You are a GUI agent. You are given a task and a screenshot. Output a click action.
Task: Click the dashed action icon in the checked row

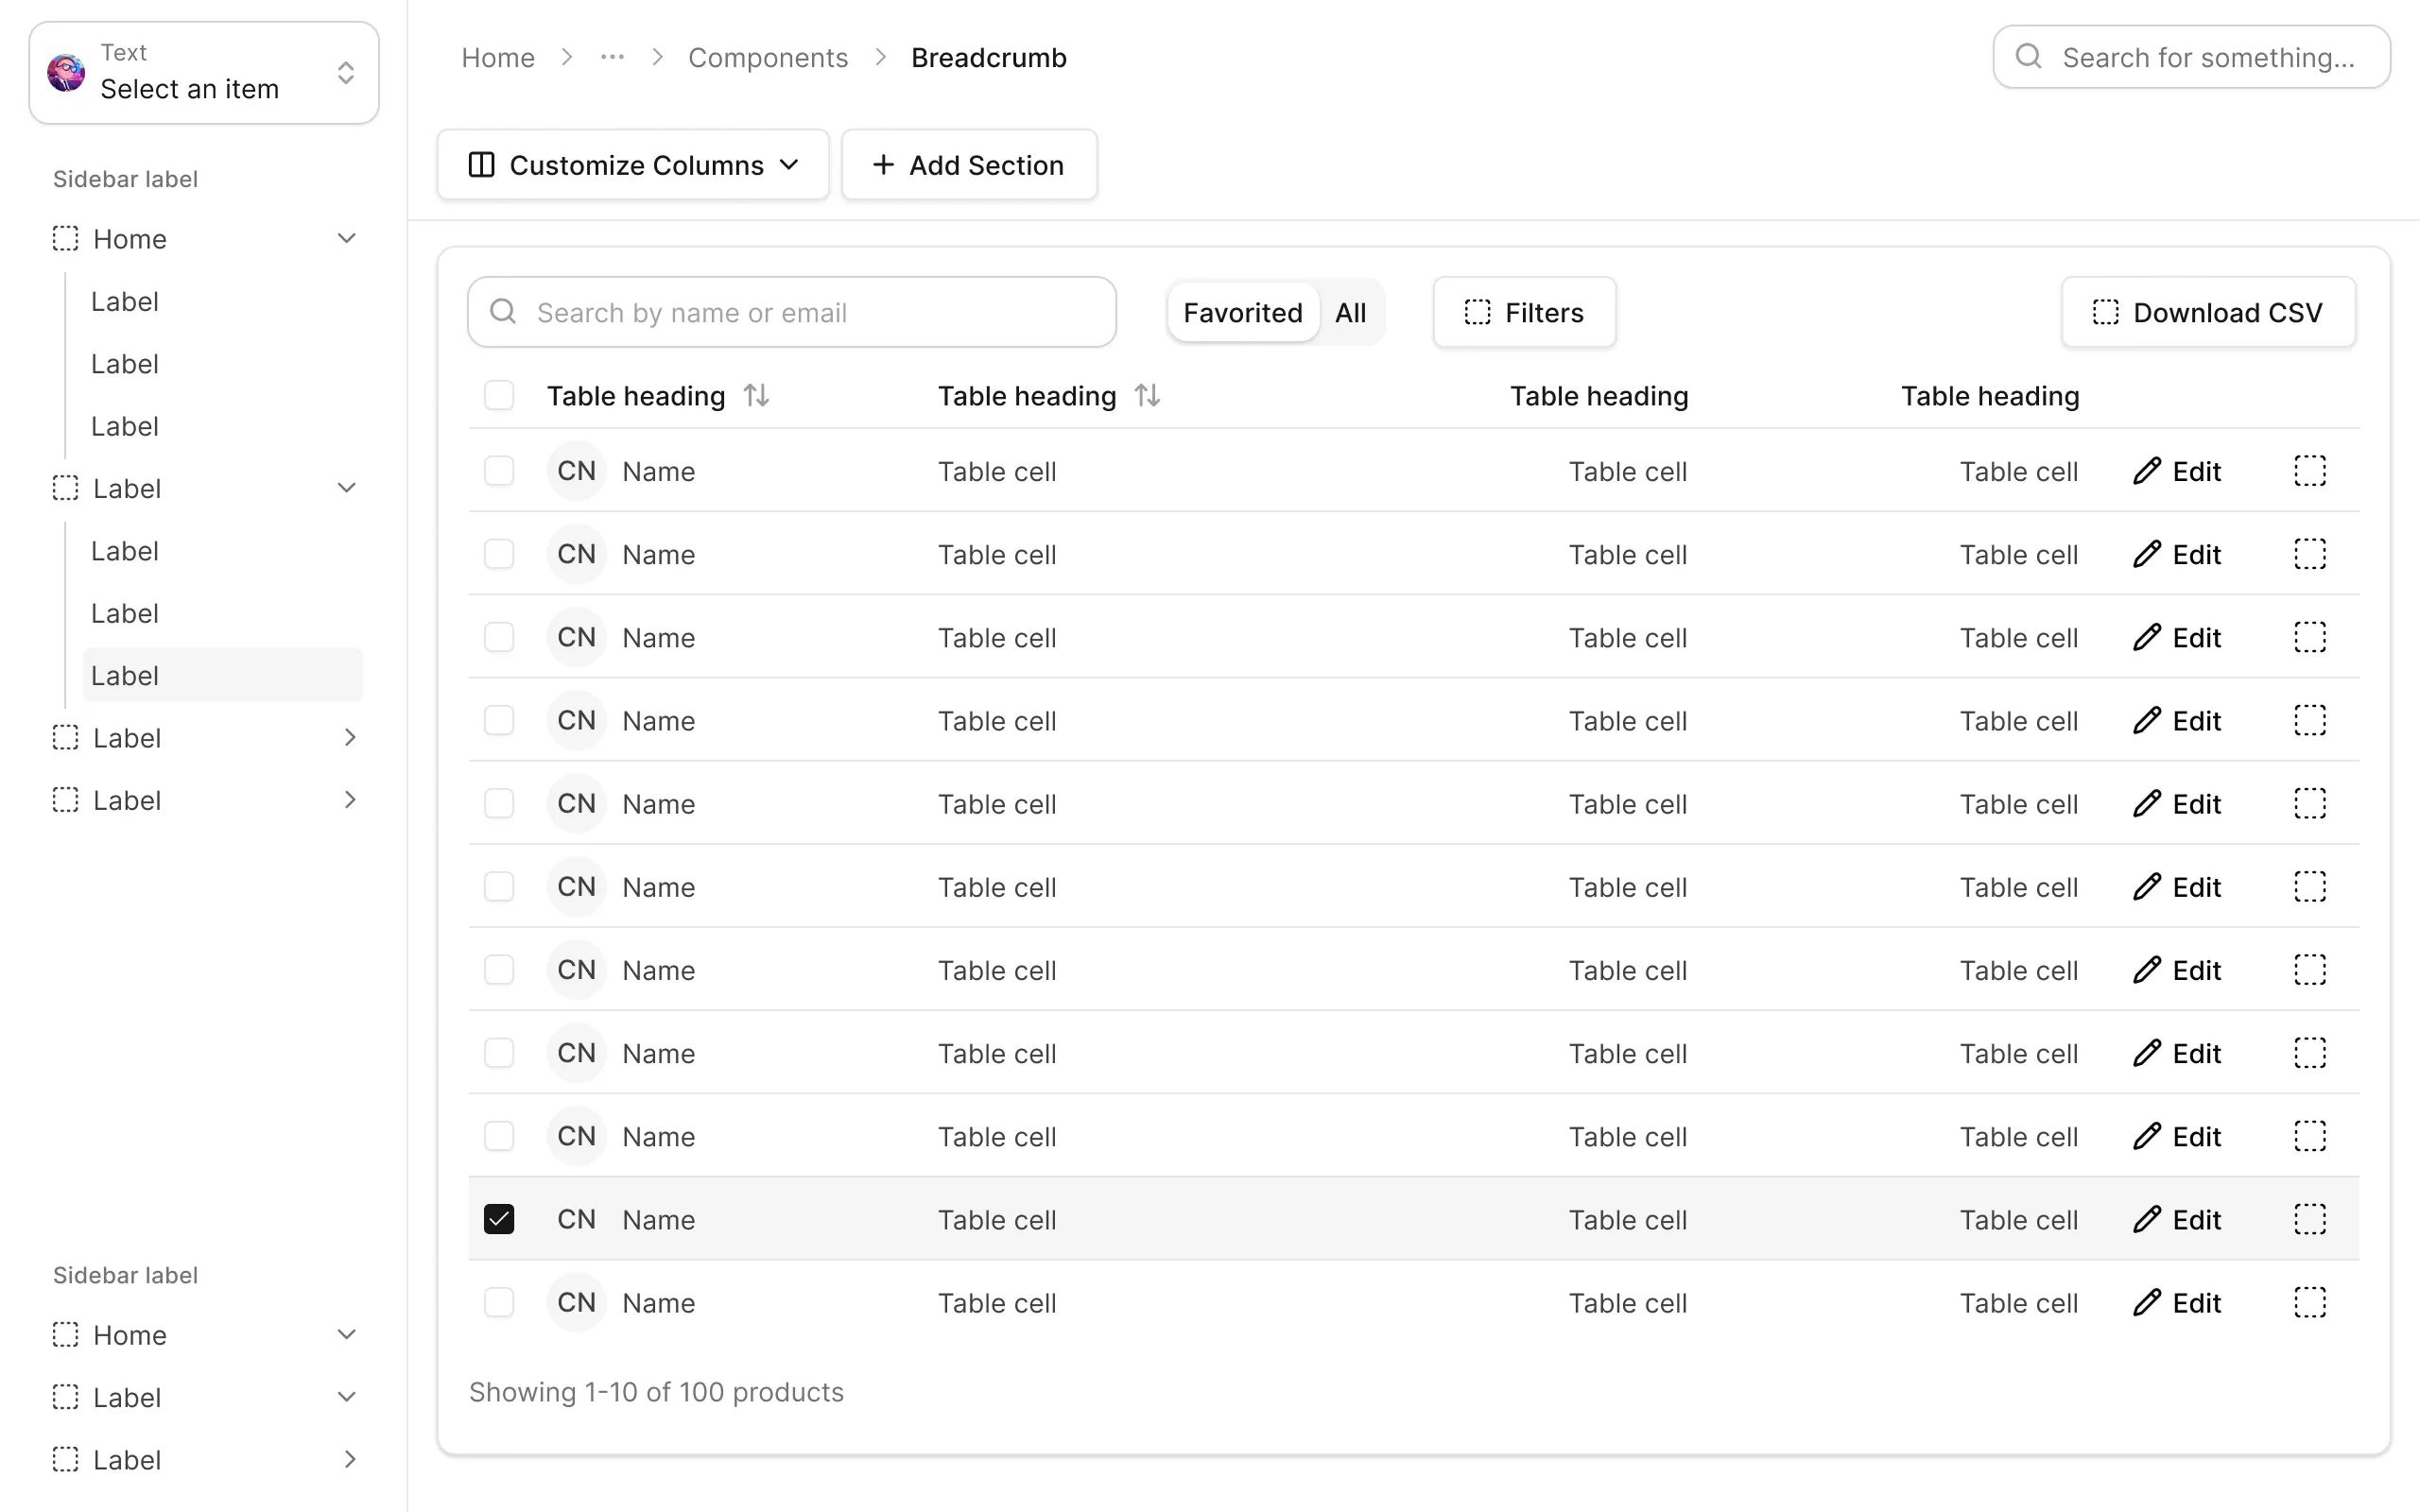click(2309, 1219)
